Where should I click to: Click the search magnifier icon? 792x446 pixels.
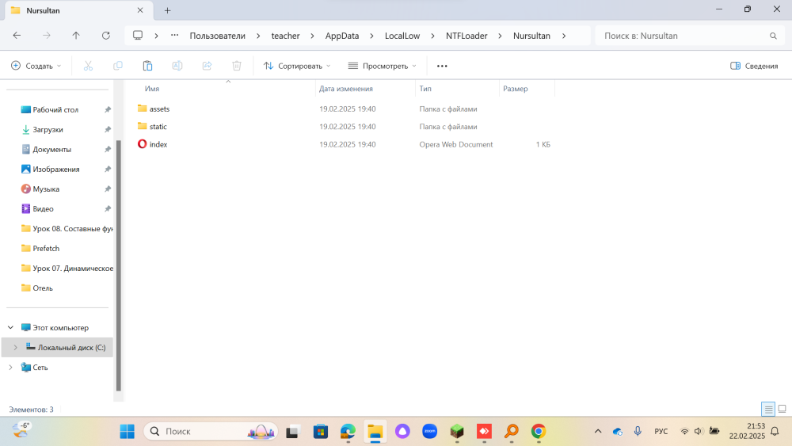773,36
